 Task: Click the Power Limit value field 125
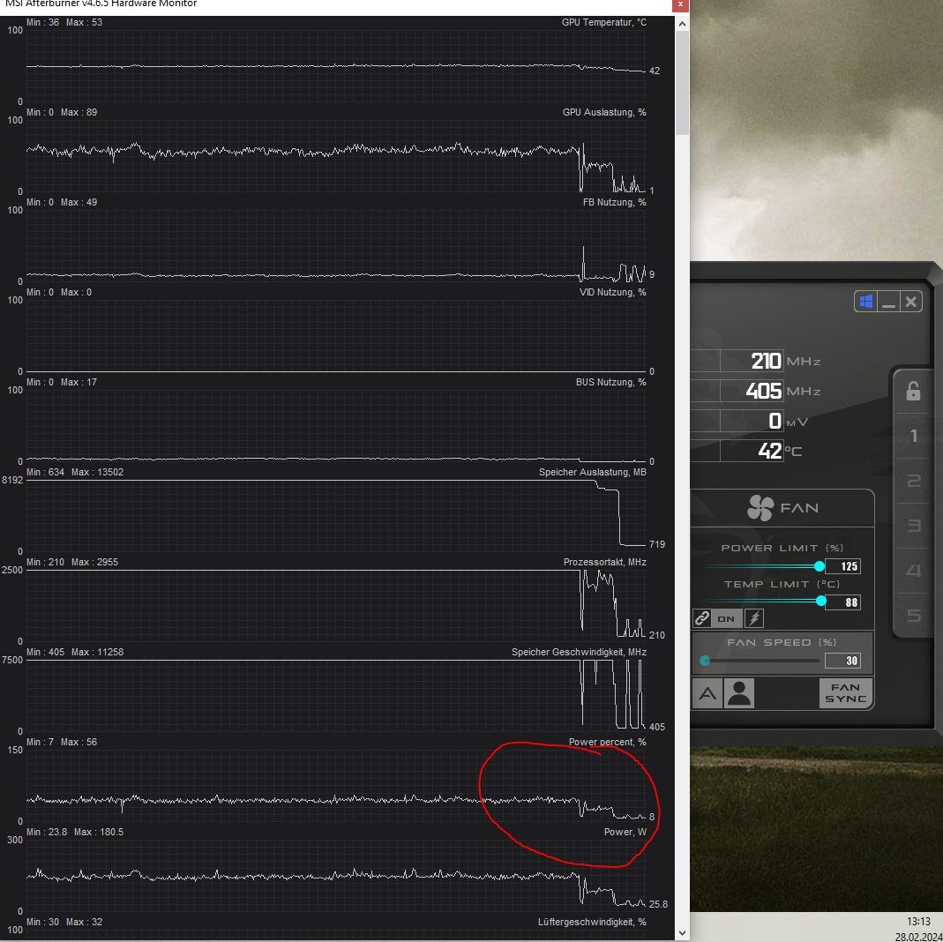tap(842, 566)
